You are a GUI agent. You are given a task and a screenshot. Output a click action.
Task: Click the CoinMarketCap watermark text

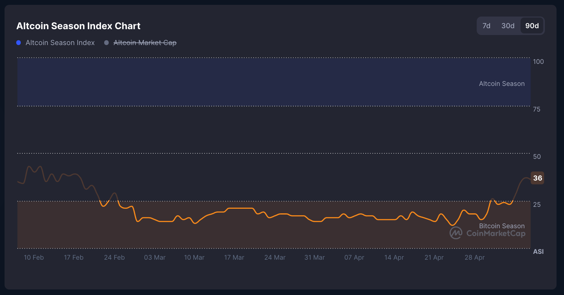coord(496,233)
